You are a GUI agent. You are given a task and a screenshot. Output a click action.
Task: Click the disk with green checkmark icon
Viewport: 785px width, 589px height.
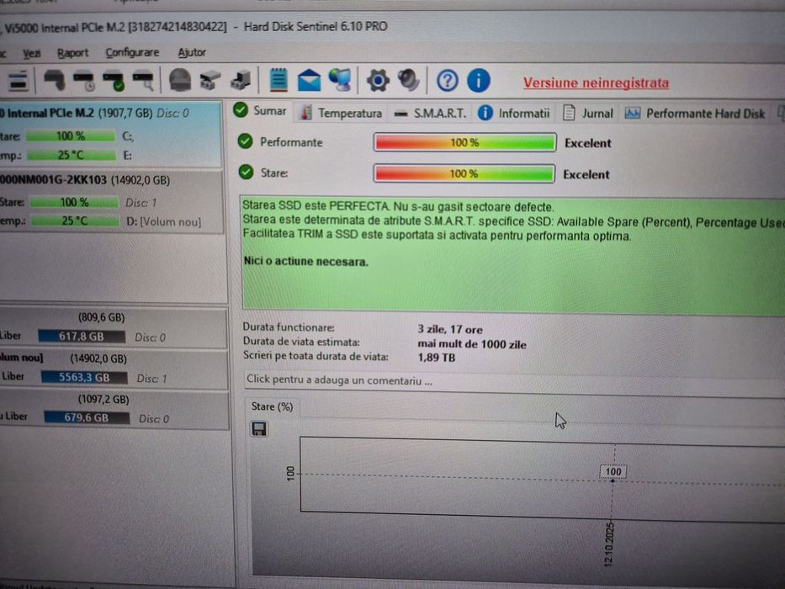[113, 81]
